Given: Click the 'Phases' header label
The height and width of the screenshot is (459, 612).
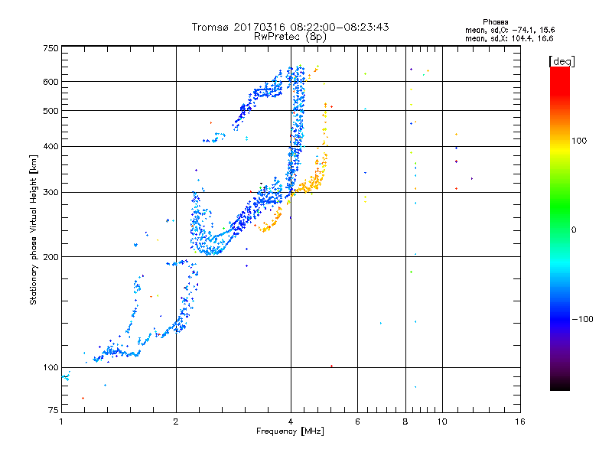Looking at the screenshot, I should tap(495, 22).
